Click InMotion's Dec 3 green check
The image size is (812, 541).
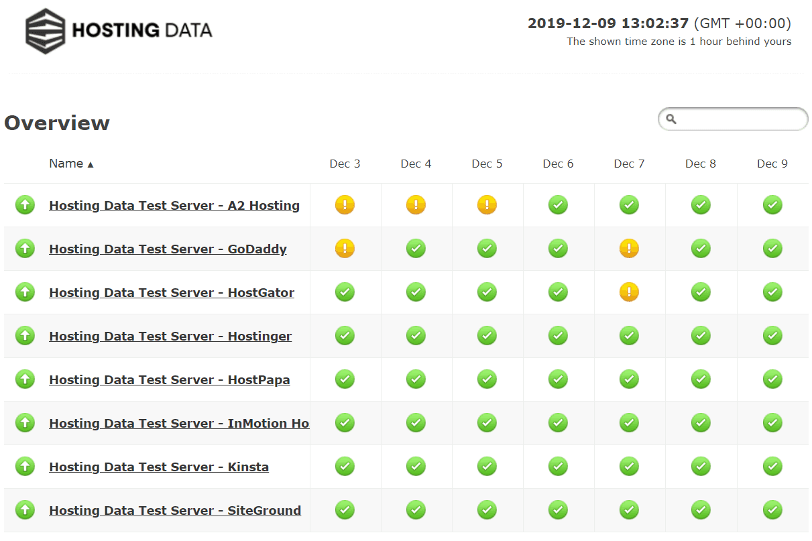click(x=345, y=423)
